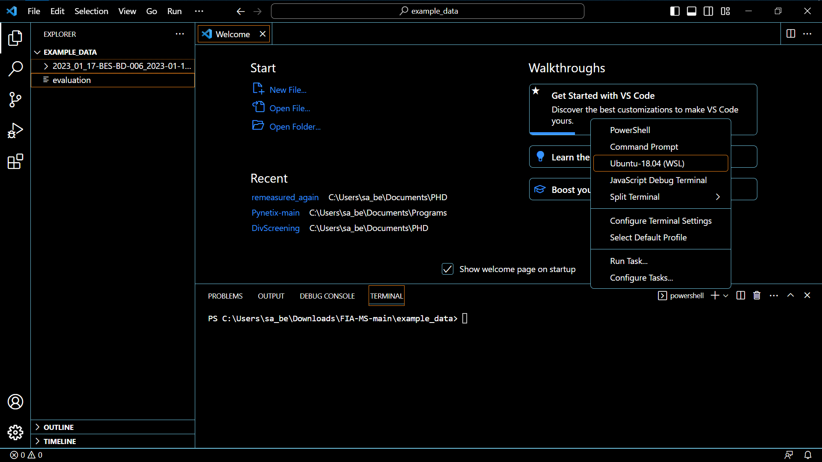
Task: Click the Accounts icon
Action: coord(15,402)
